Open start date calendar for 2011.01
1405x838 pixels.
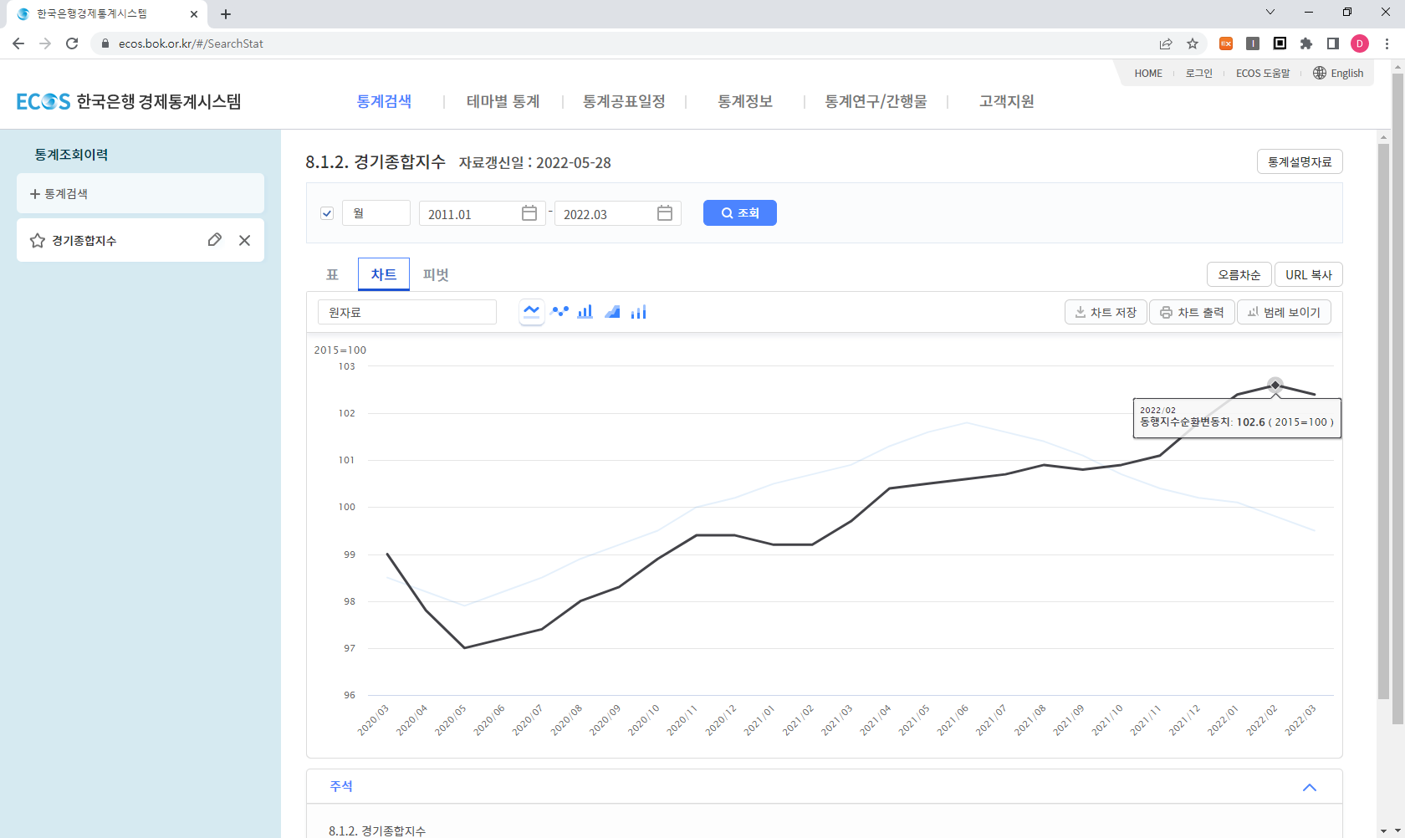click(x=529, y=213)
